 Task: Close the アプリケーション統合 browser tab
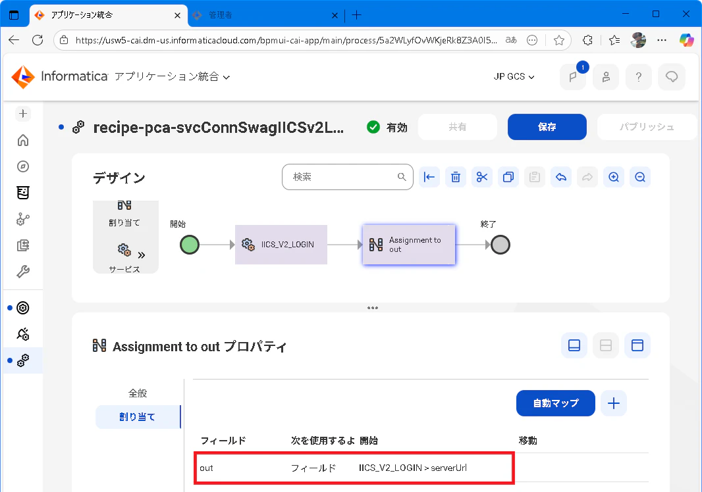[x=177, y=15]
